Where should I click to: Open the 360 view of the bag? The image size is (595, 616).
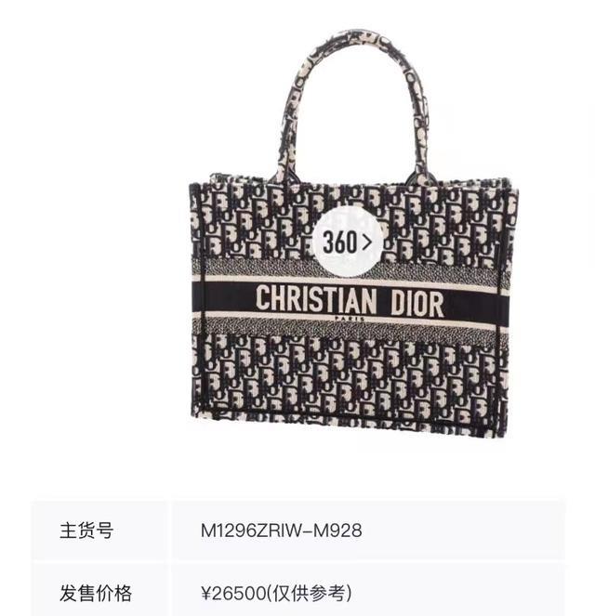[348, 242]
